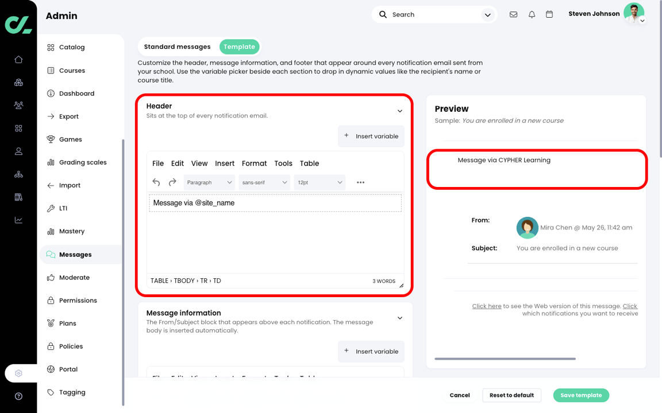Open the mail inbox icon in the top bar
Screen dimensions: 662x413
tap(513, 14)
